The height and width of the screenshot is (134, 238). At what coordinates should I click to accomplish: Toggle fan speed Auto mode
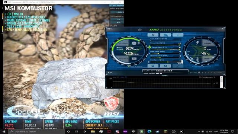point(180,63)
